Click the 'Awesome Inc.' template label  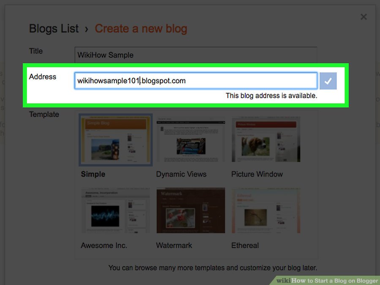coord(104,245)
